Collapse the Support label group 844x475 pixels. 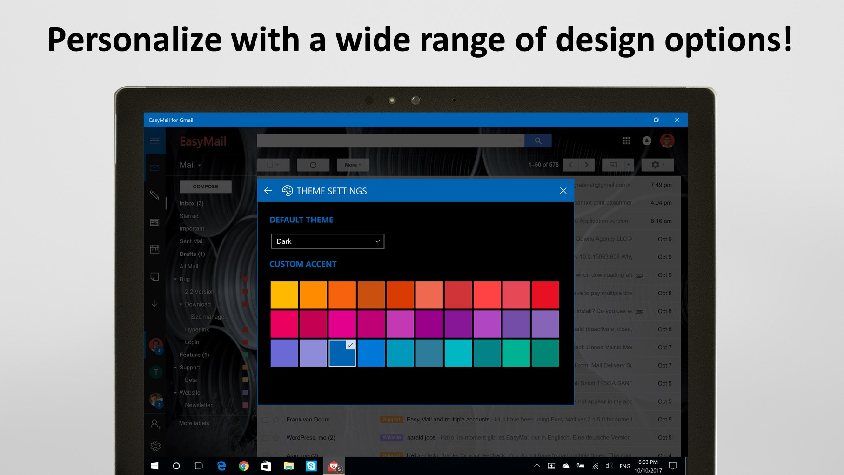(x=175, y=368)
